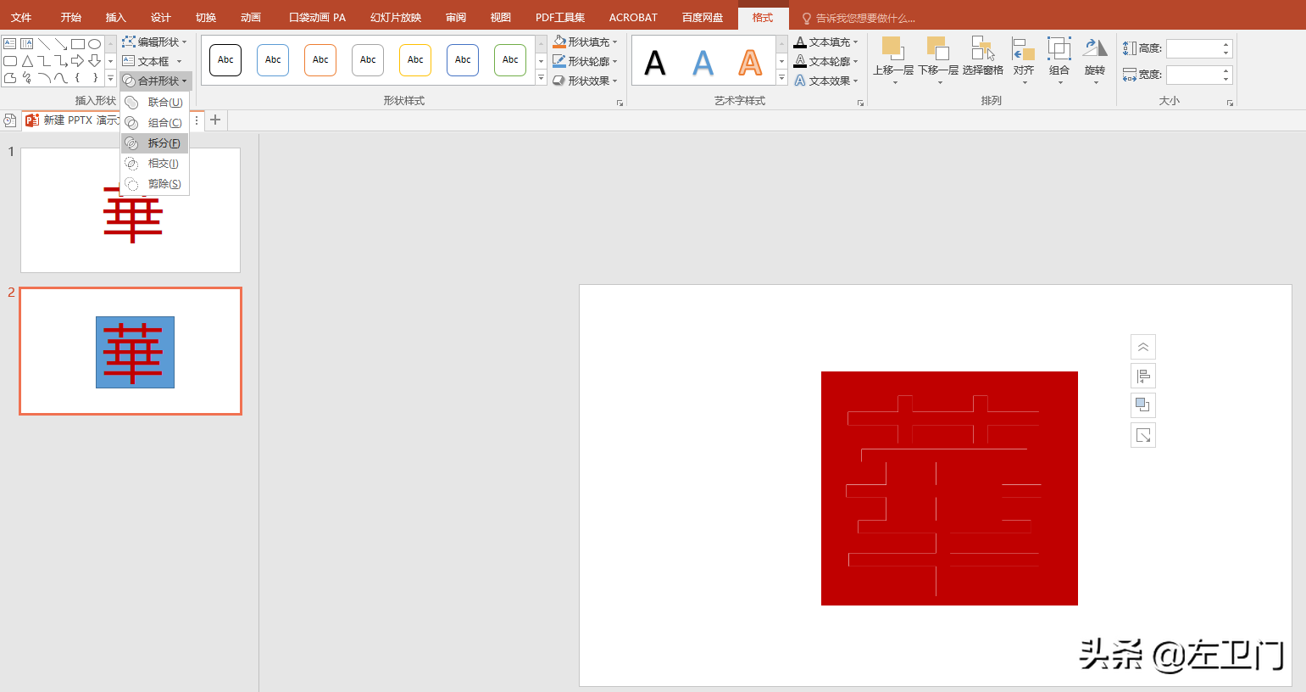This screenshot has width=1306, height=692.
Task: Pick the curve shape
Action: tap(61, 77)
